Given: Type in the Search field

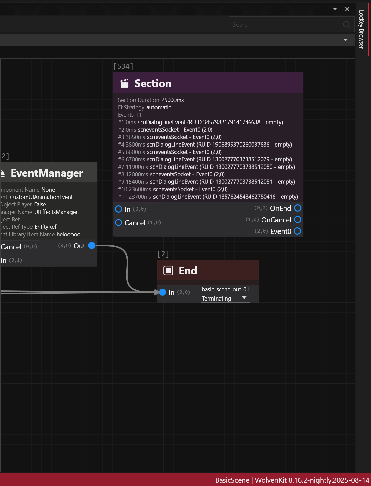Looking at the screenshot, I should tap(285, 25).
